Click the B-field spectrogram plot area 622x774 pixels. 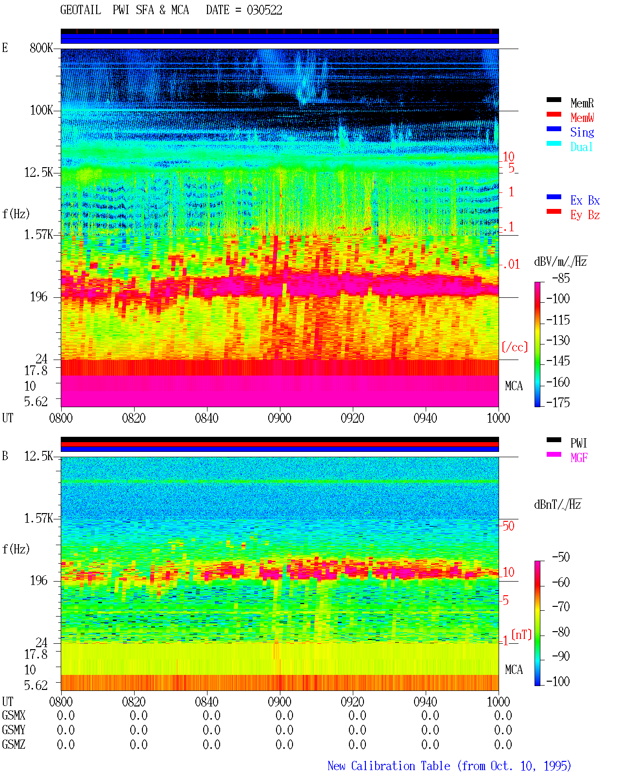click(280, 574)
